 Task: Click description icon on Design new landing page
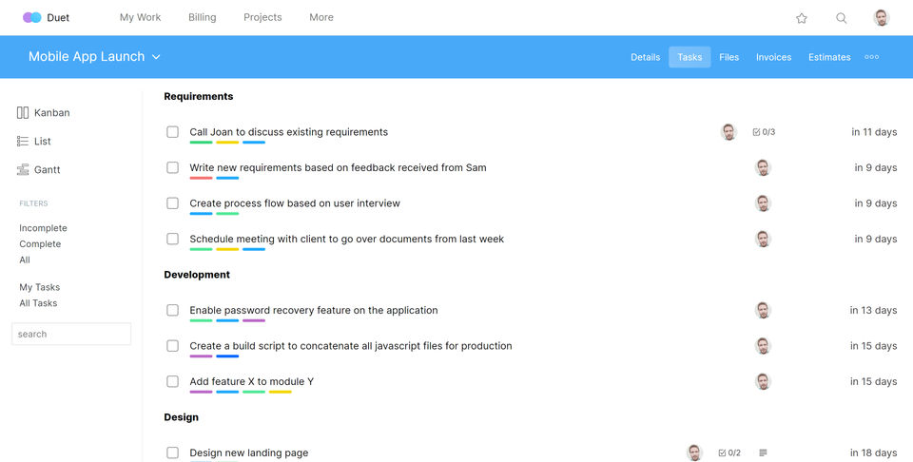click(x=763, y=453)
